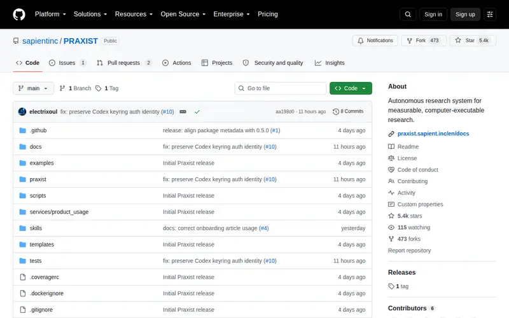
Task: Open the .dockerignore file name
Action: tap(46, 293)
